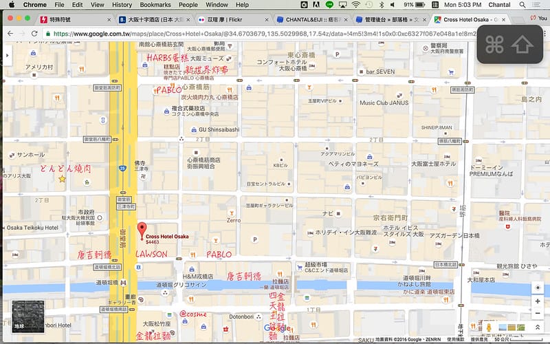Open the Chrome menu in the menu bar
The height and width of the screenshot is (344, 550).
35,5
